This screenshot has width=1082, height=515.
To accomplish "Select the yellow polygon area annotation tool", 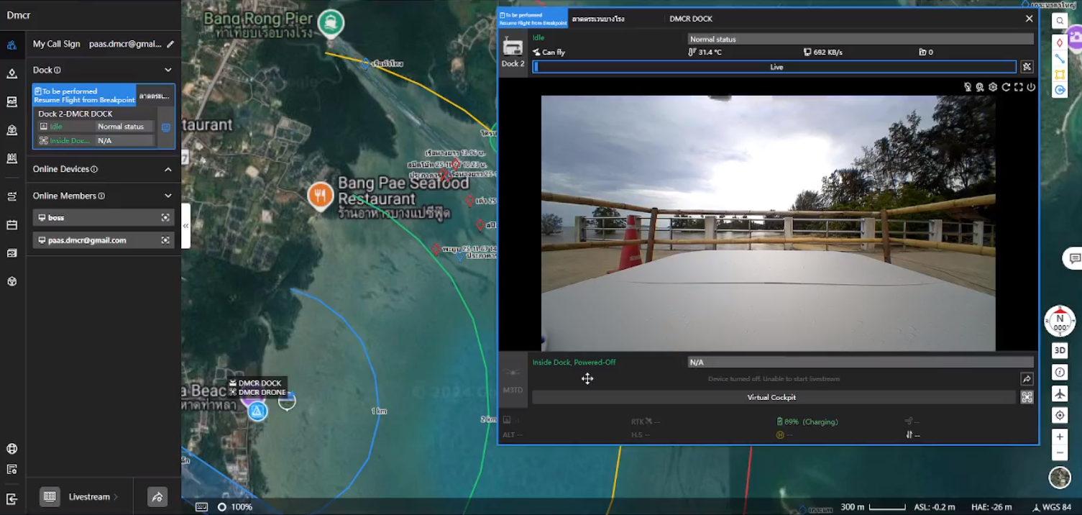I will (x=1060, y=74).
